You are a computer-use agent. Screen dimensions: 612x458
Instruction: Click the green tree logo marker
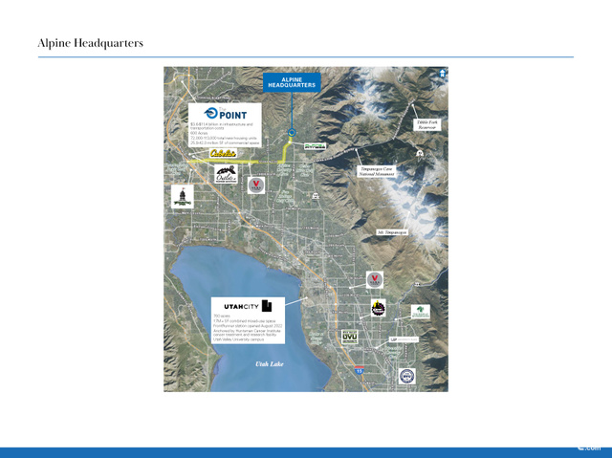coord(421,312)
